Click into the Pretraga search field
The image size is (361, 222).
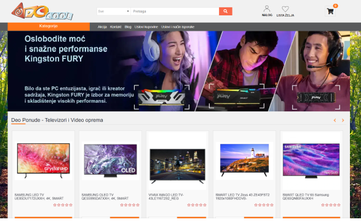point(175,11)
